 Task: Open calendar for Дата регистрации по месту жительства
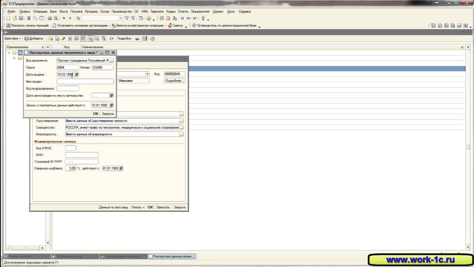[111, 96]
